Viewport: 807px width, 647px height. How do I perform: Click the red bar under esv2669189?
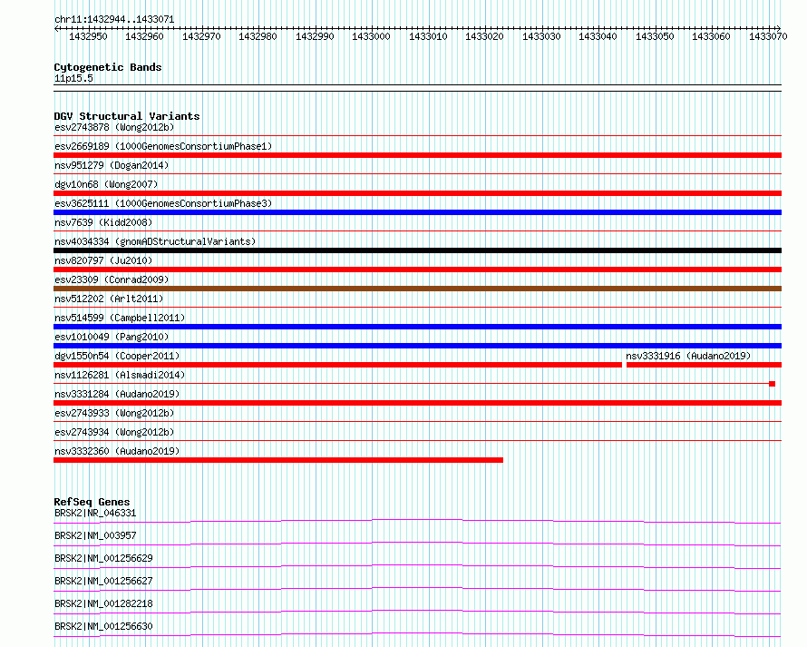click(x=417, y=155)
